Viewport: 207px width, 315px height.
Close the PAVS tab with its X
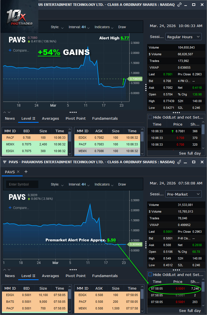pos(18,172)
